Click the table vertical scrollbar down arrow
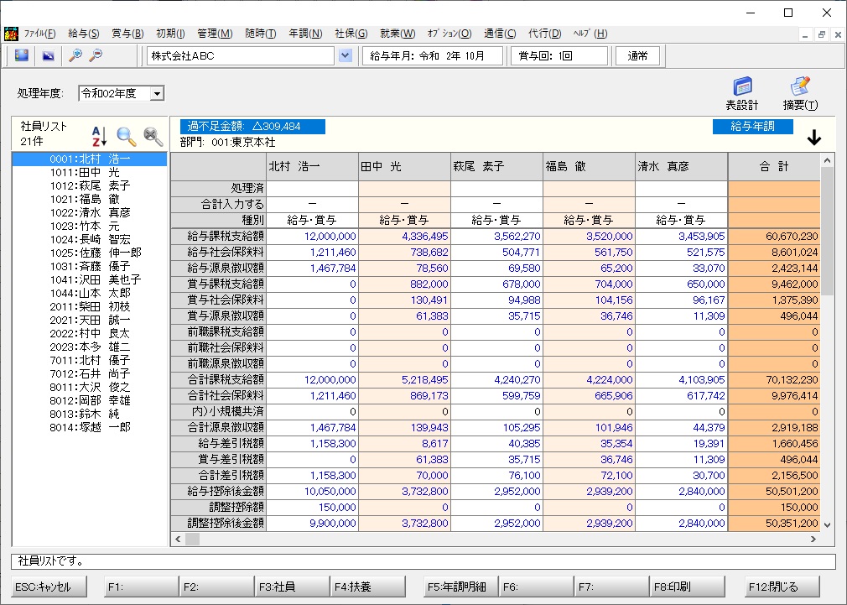 coord(827,524)
